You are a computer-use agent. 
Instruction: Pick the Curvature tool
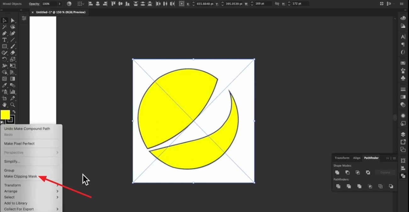pos(13,33)
